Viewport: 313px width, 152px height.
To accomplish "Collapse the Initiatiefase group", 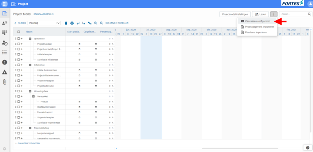I will pos(30,65).
